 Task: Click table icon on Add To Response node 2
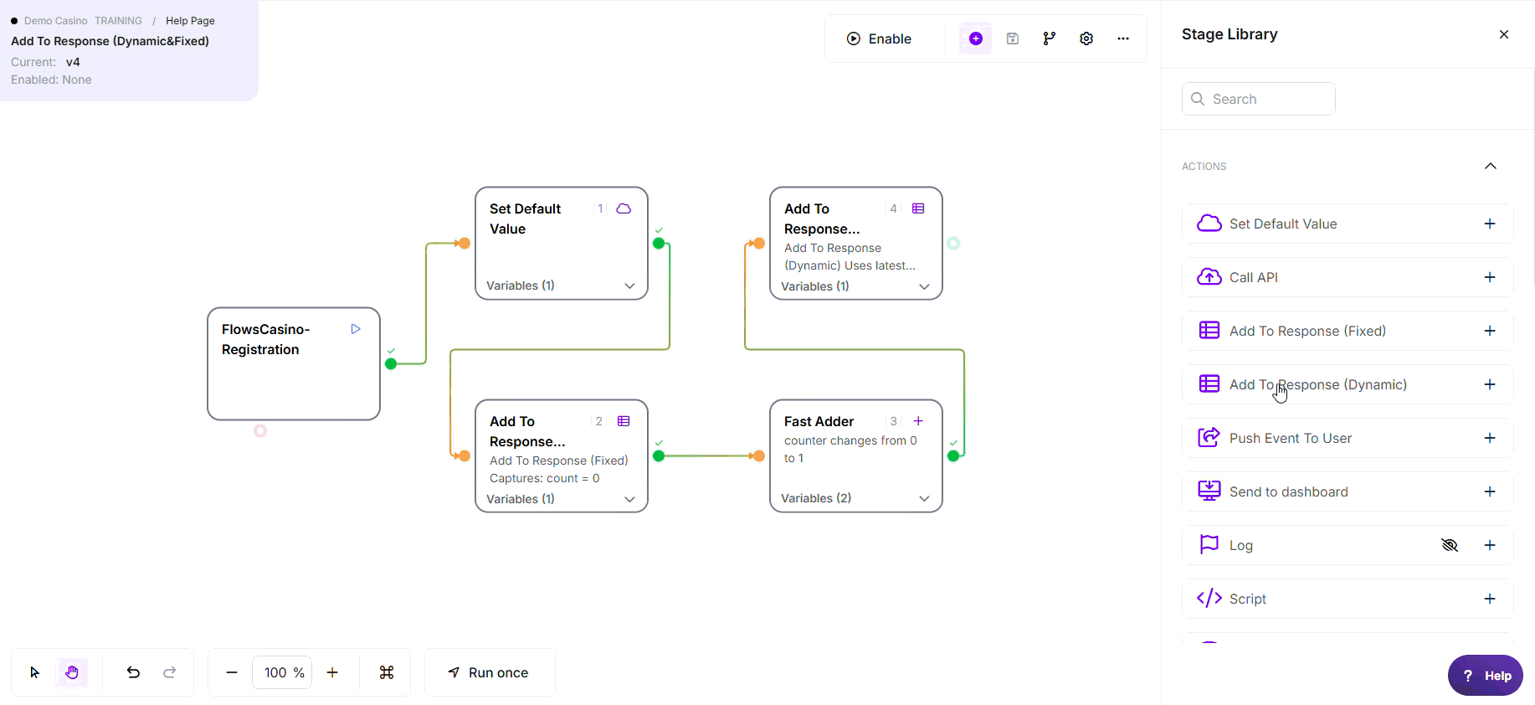click(624, 421)
